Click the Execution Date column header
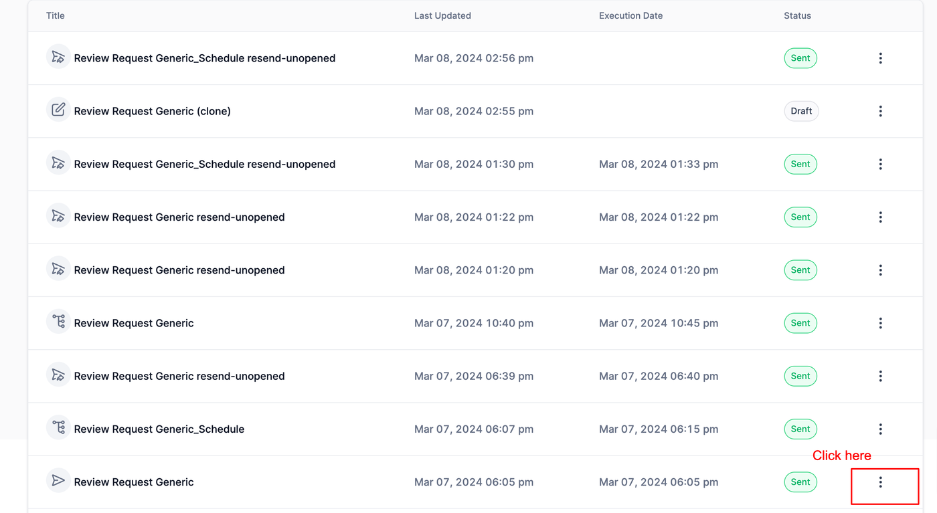Viewport: 937px width, 513px height. tap(630, 15)
